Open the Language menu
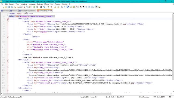174x98 pixels. tap(32, 4)
